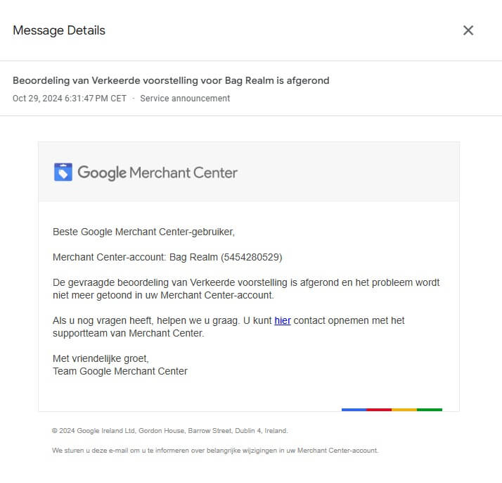Click the footer notice "We sturen u deze e-mail"
This screenshot has height=483, width=502.
click(x=215, y=451)
